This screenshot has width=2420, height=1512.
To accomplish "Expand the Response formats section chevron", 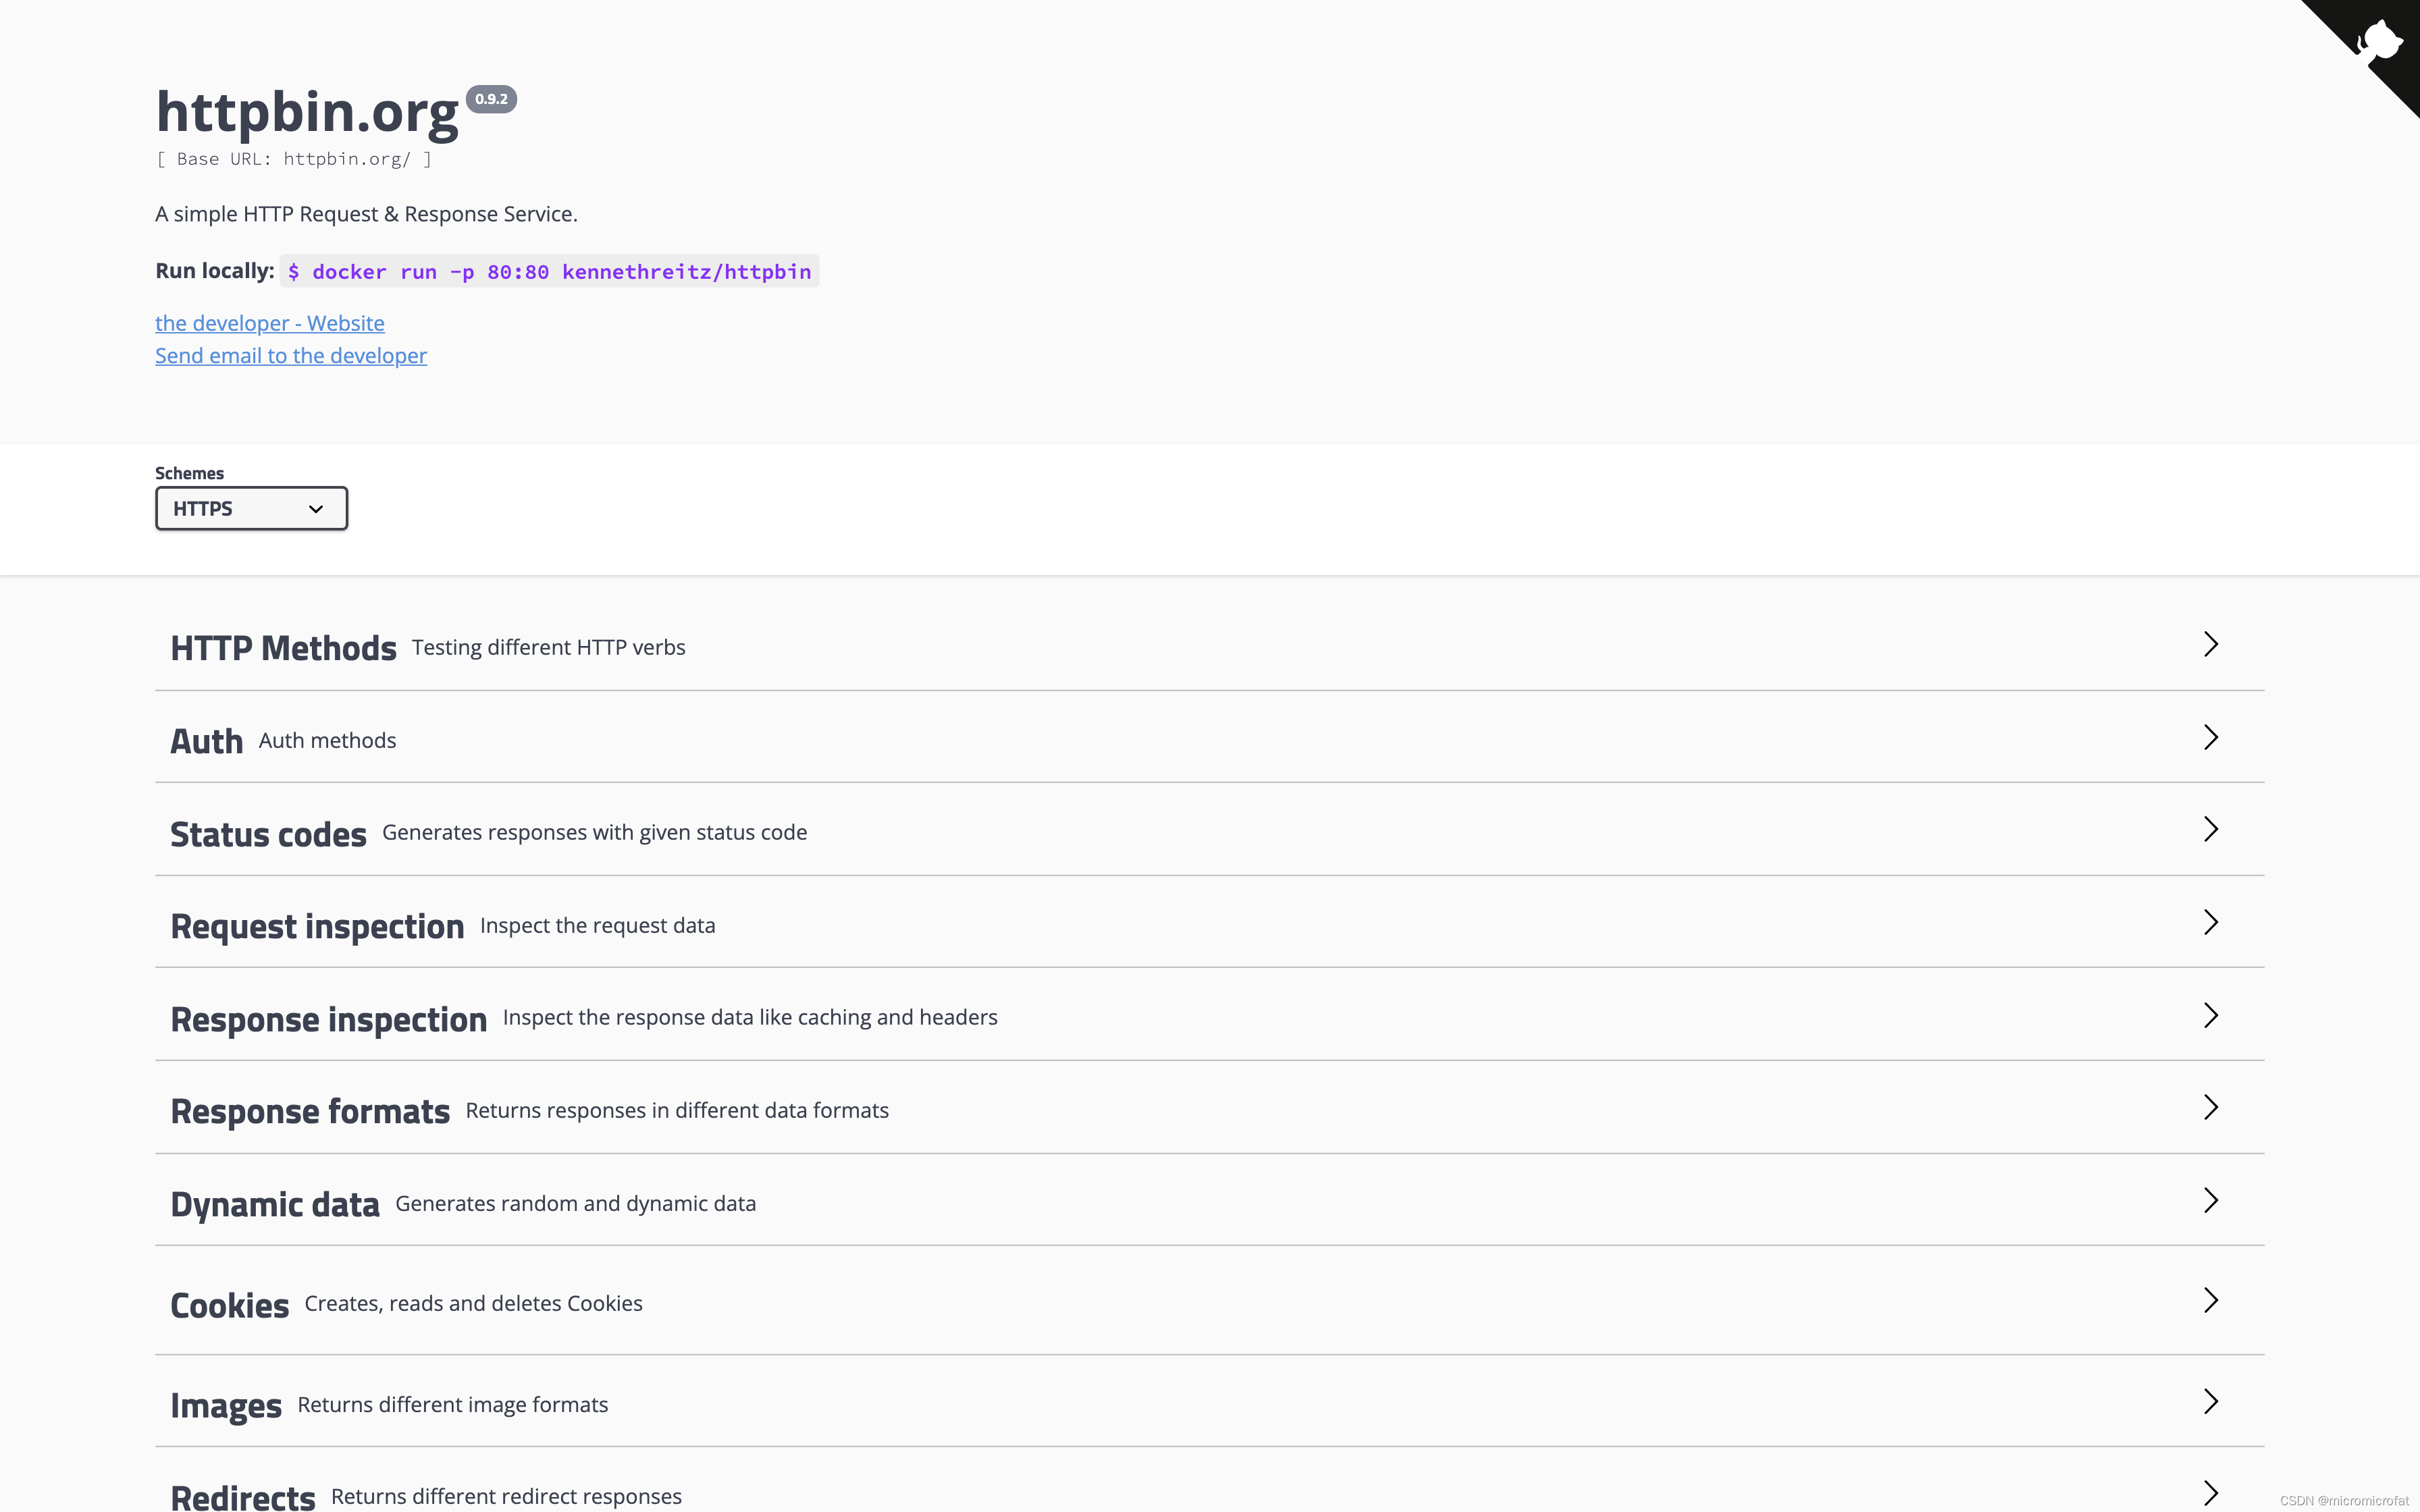I will pyautogui.click(x=2211, y=1107).
